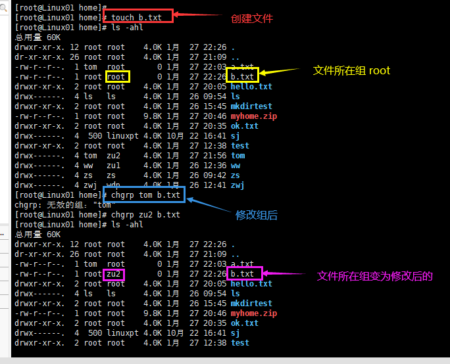Click the blue "zwj" directory name

pyautogui.click(x=238, y=185)
